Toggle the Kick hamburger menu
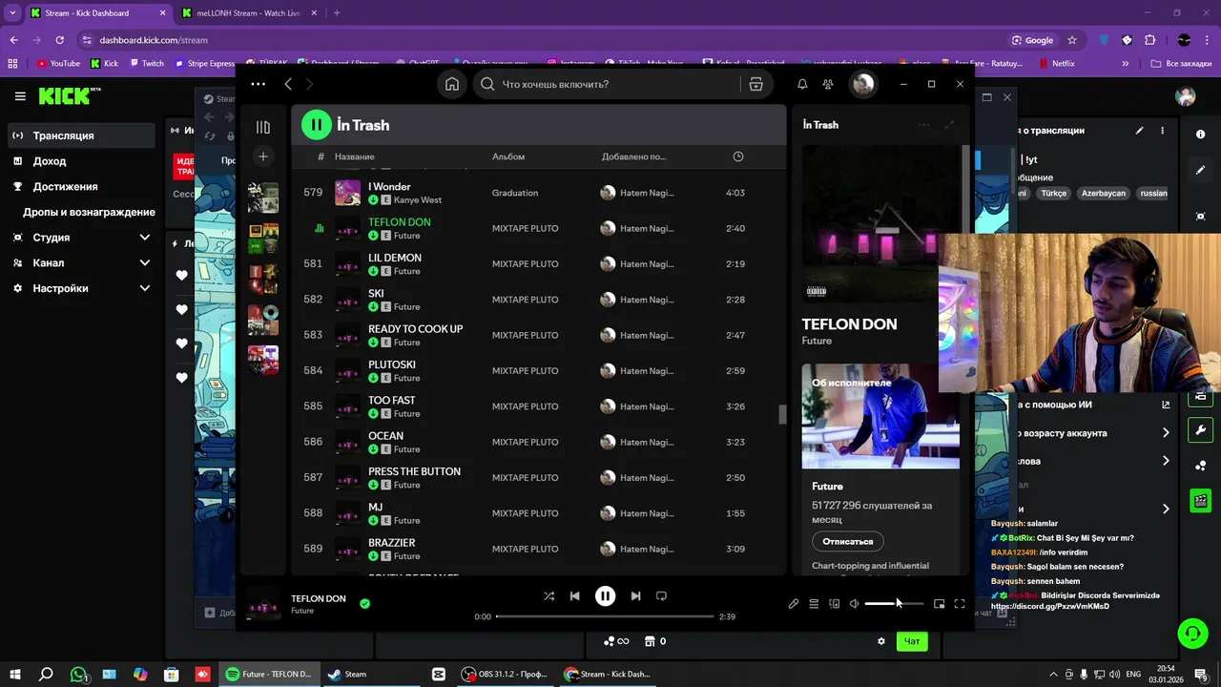The image size is (1221, 687). pyautogui.click(x=20, y=96)
